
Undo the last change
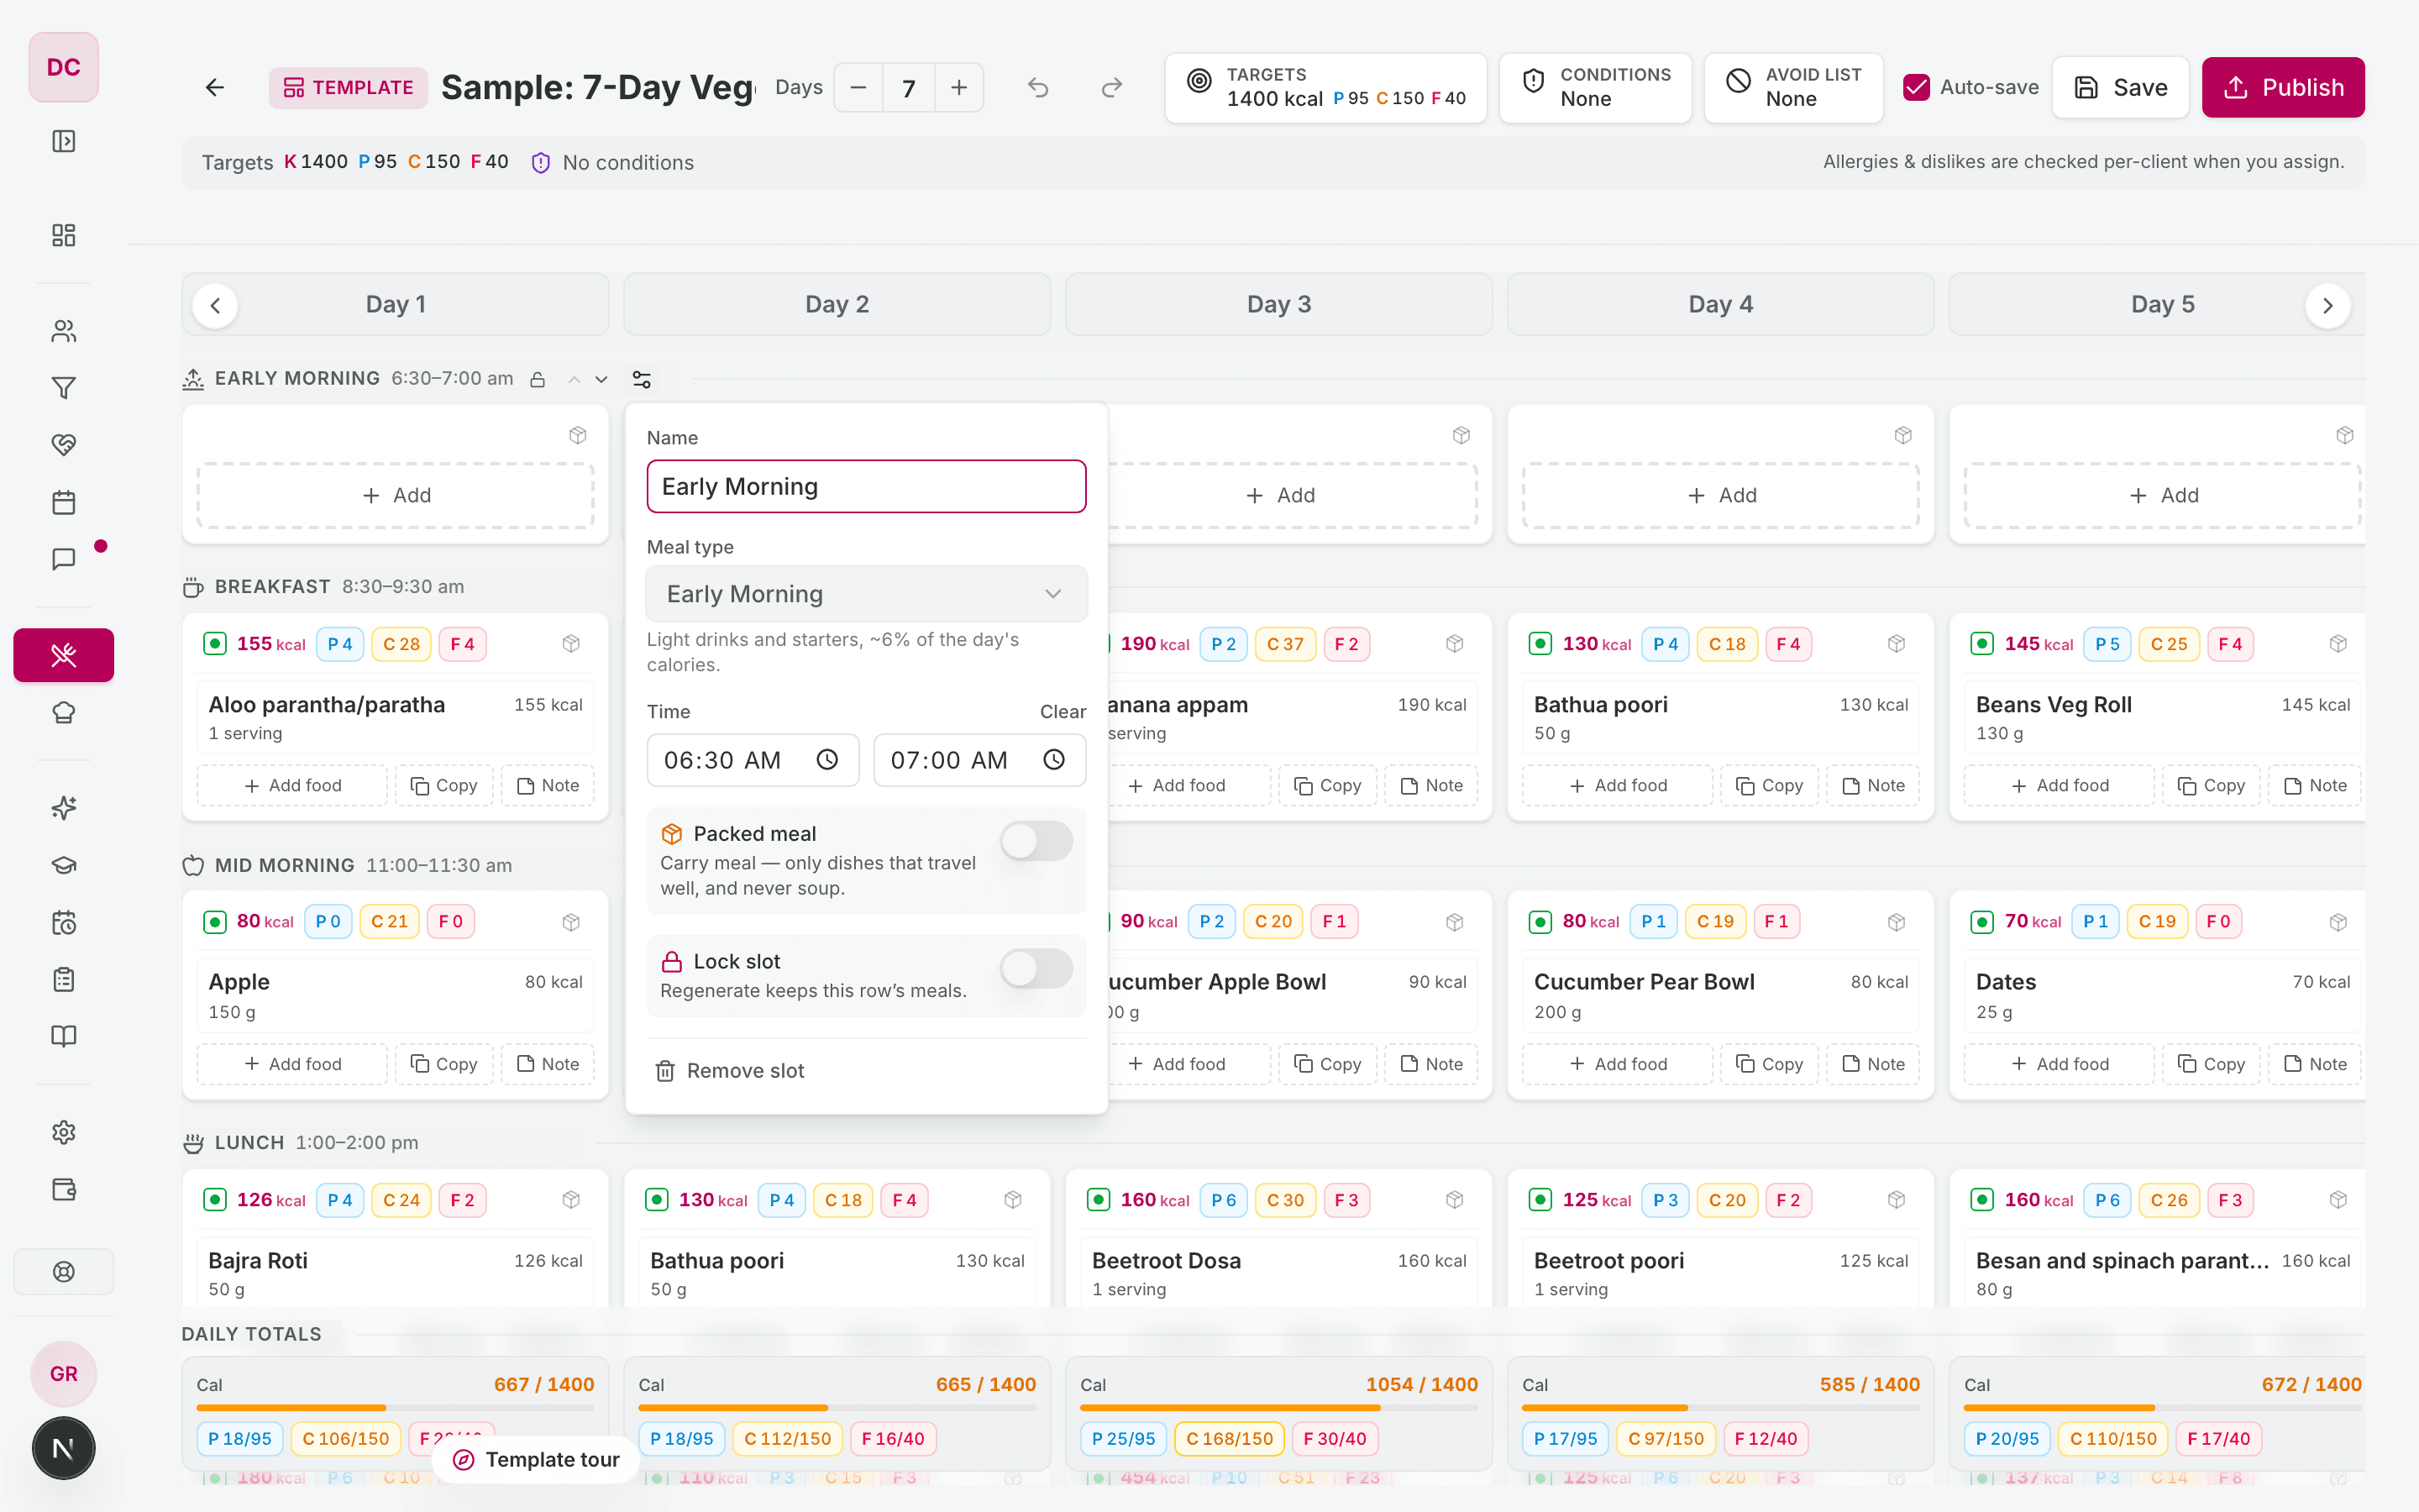click(1038, 88)
